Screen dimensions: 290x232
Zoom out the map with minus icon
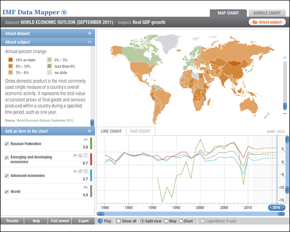tap(285, 114)
